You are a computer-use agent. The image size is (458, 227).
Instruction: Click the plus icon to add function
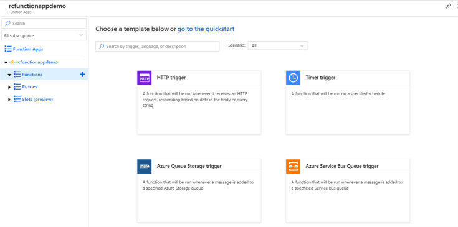tap(82, 75)
